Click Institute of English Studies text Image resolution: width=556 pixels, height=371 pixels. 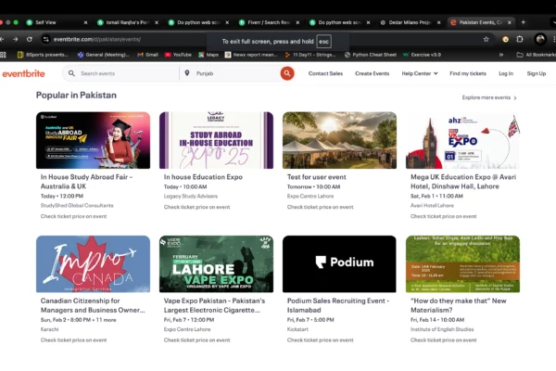[442, 329]
